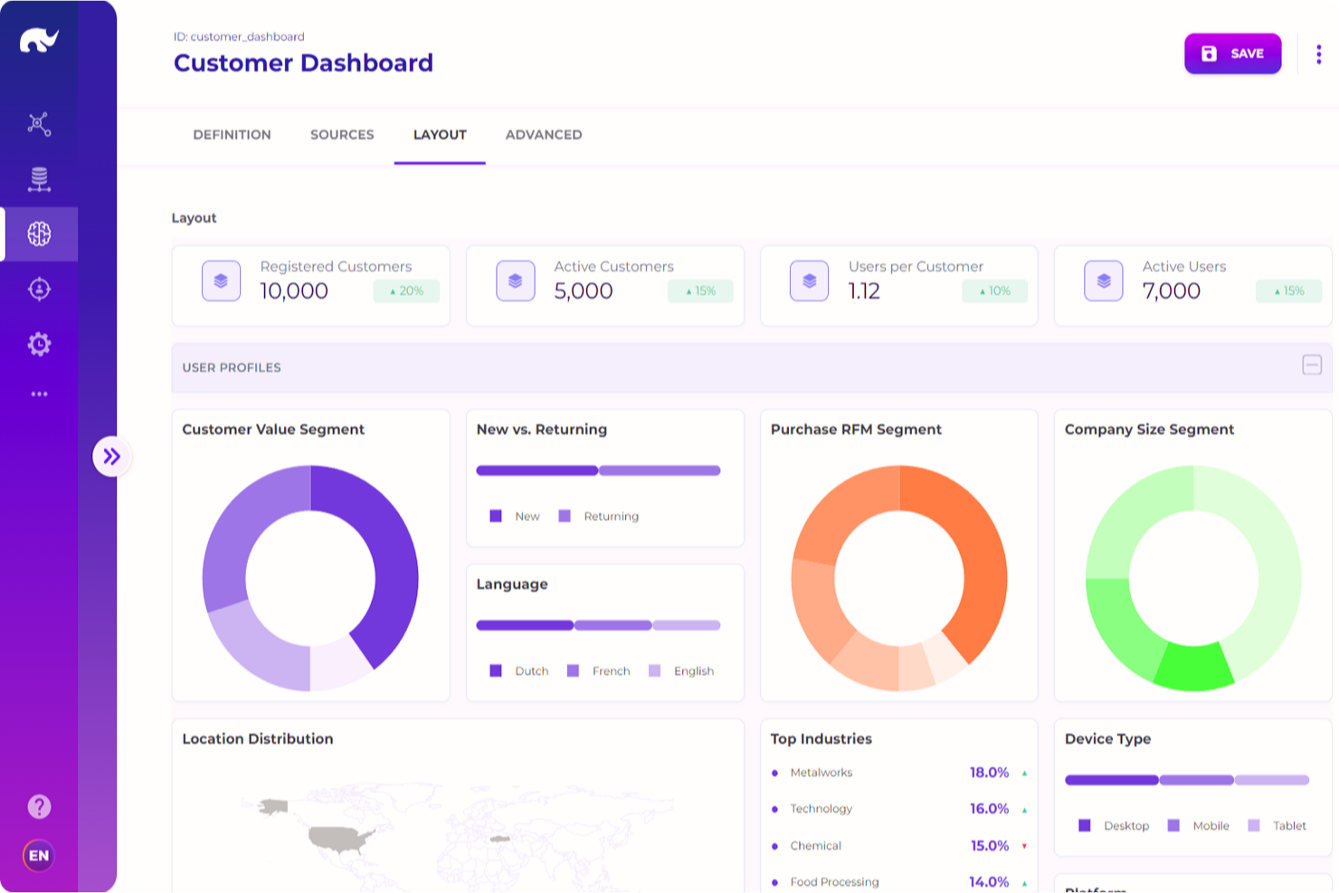Open the ellipsis menu in the sidebar
Viewport: 1339px width, 893px height.
(39, 393)
